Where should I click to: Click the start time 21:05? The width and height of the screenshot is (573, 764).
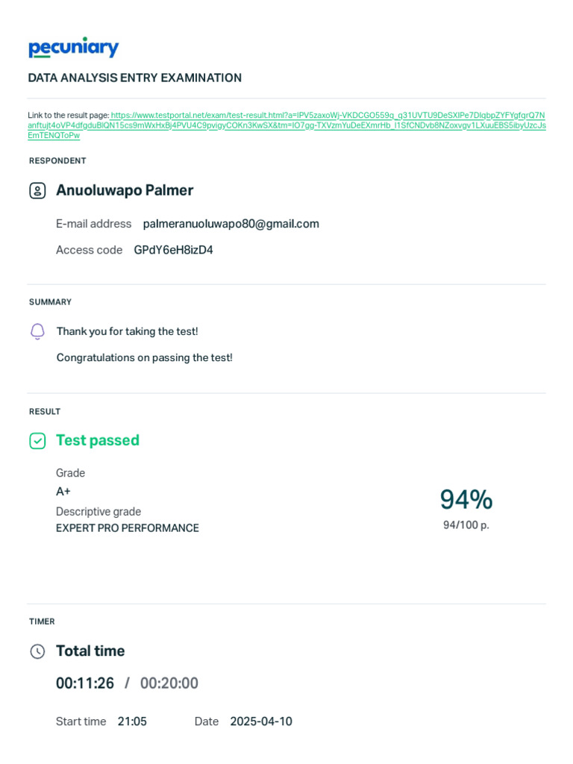[132, 721]
